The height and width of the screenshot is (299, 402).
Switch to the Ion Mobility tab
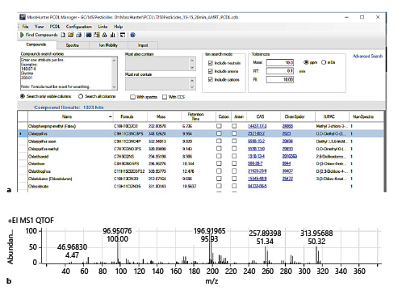pyautogui.click(x=108, y=45)
